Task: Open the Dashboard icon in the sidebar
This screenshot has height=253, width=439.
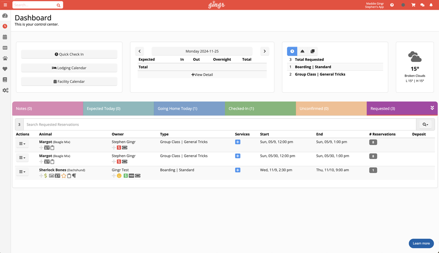Action: point(5,16)
